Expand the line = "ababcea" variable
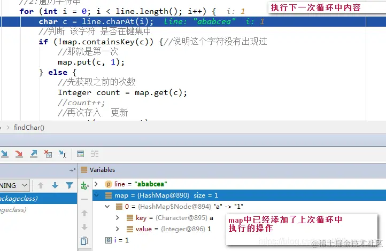The image size is (386, 251). coord(96,184)
